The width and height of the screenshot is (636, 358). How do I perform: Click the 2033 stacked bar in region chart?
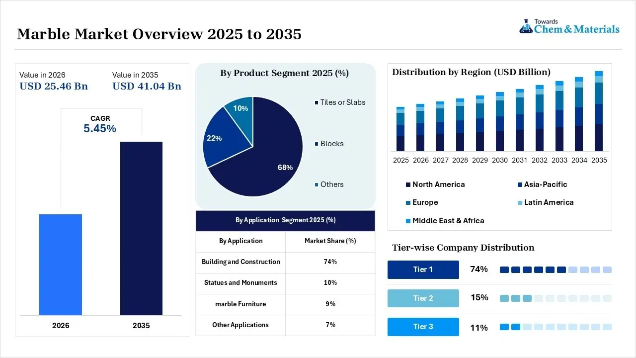559,116
